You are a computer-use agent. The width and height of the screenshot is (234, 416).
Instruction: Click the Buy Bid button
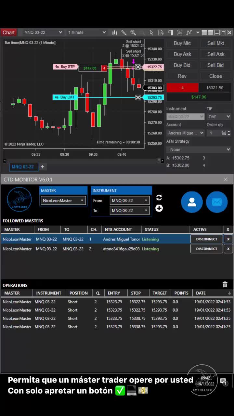tap(182, 65)
